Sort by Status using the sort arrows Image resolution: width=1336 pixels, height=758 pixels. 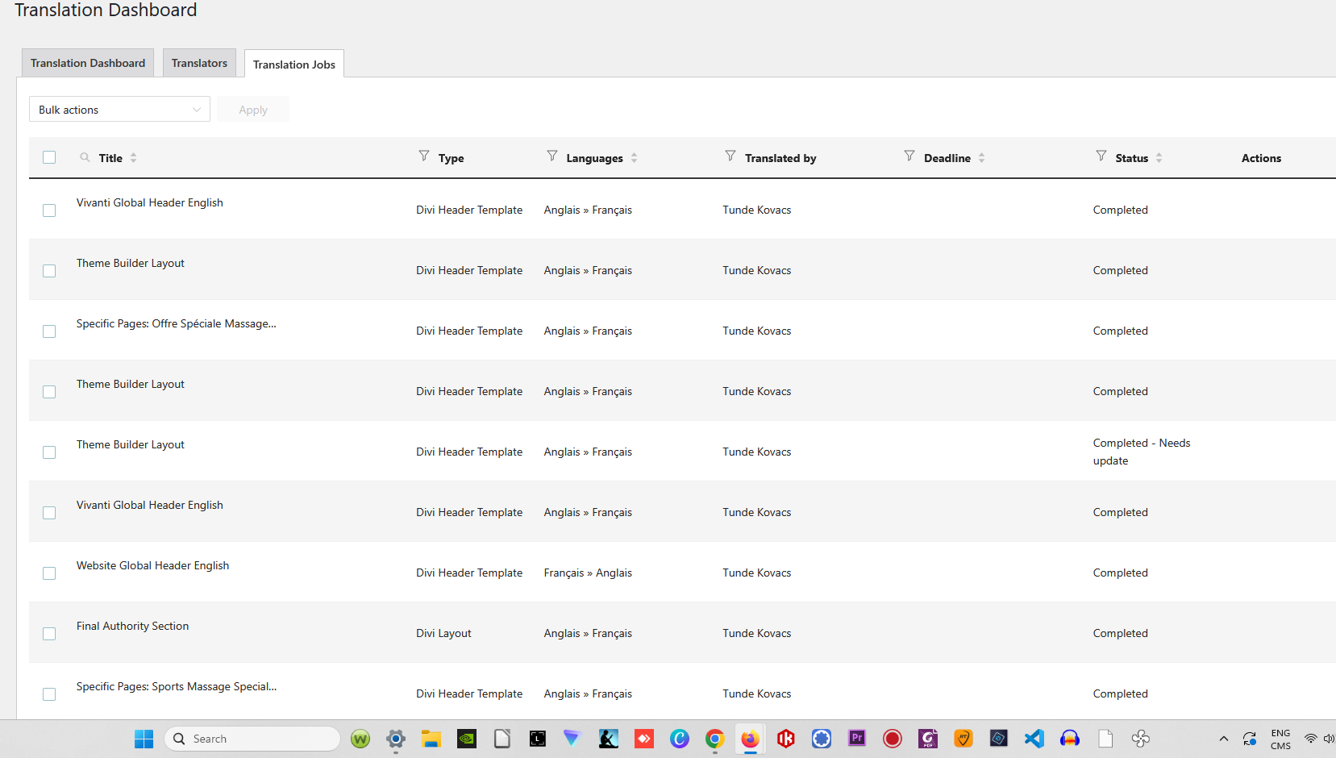click(1159, 158)
